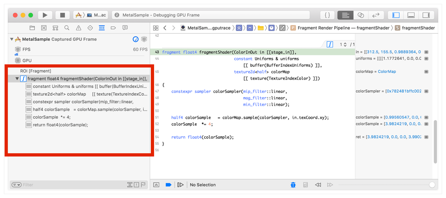Open the related items grid menu
This screenshot has height=198, width=446.
(156, 28)
